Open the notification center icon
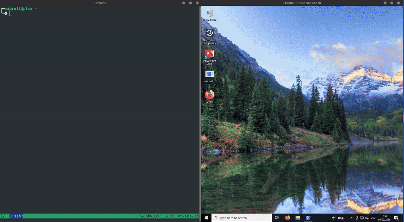This screenshot has height=222, width=404. [396, 218]
